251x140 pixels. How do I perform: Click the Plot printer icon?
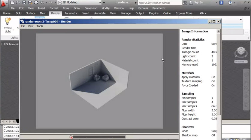[x=36, y=3]
